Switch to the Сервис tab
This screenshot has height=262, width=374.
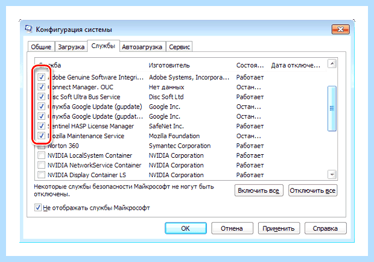click(x=179, y=47)
